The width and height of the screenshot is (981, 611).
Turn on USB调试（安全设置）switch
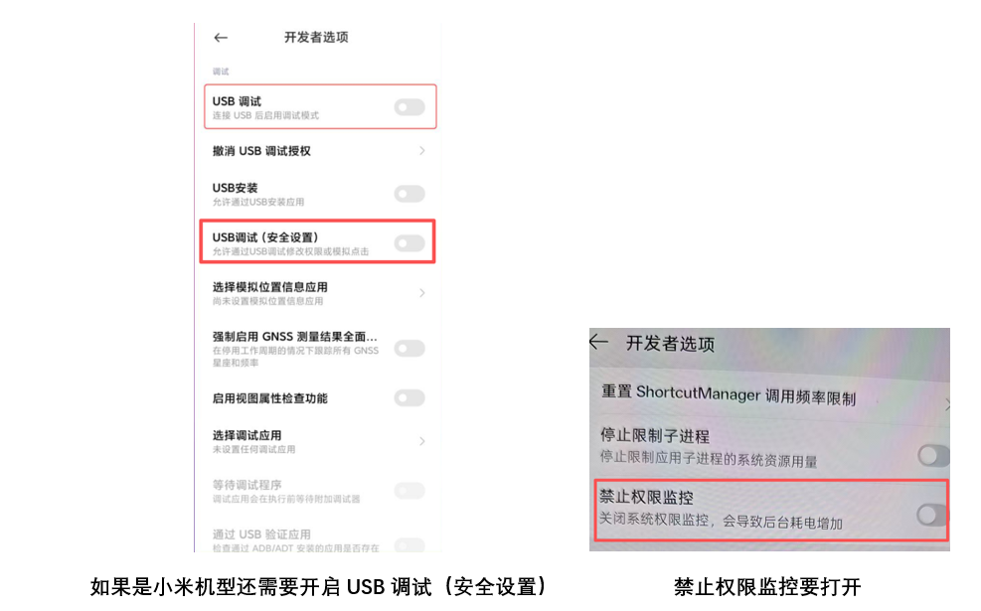(x=409, y=243)
